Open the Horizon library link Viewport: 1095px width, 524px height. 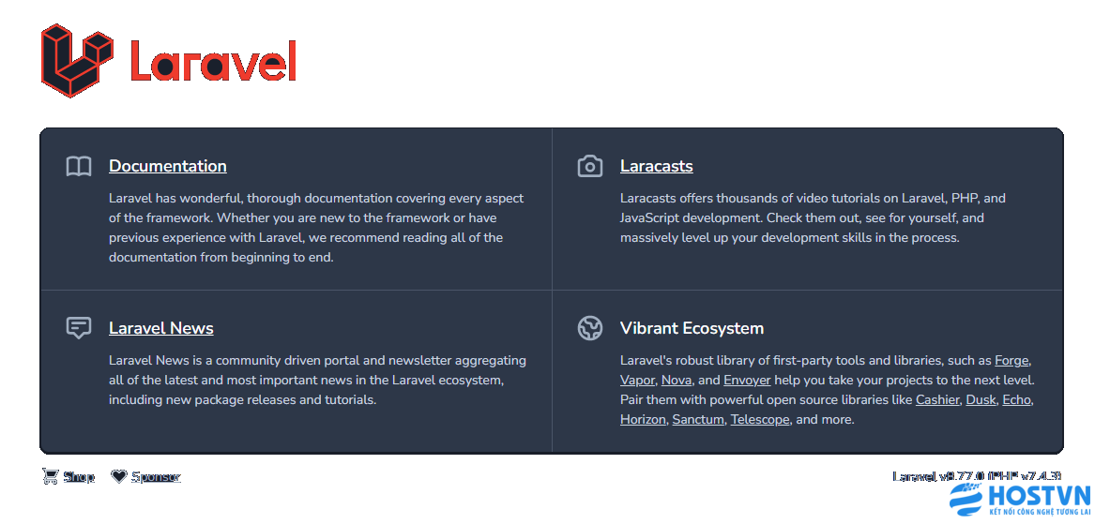click(x=643, y=420)
